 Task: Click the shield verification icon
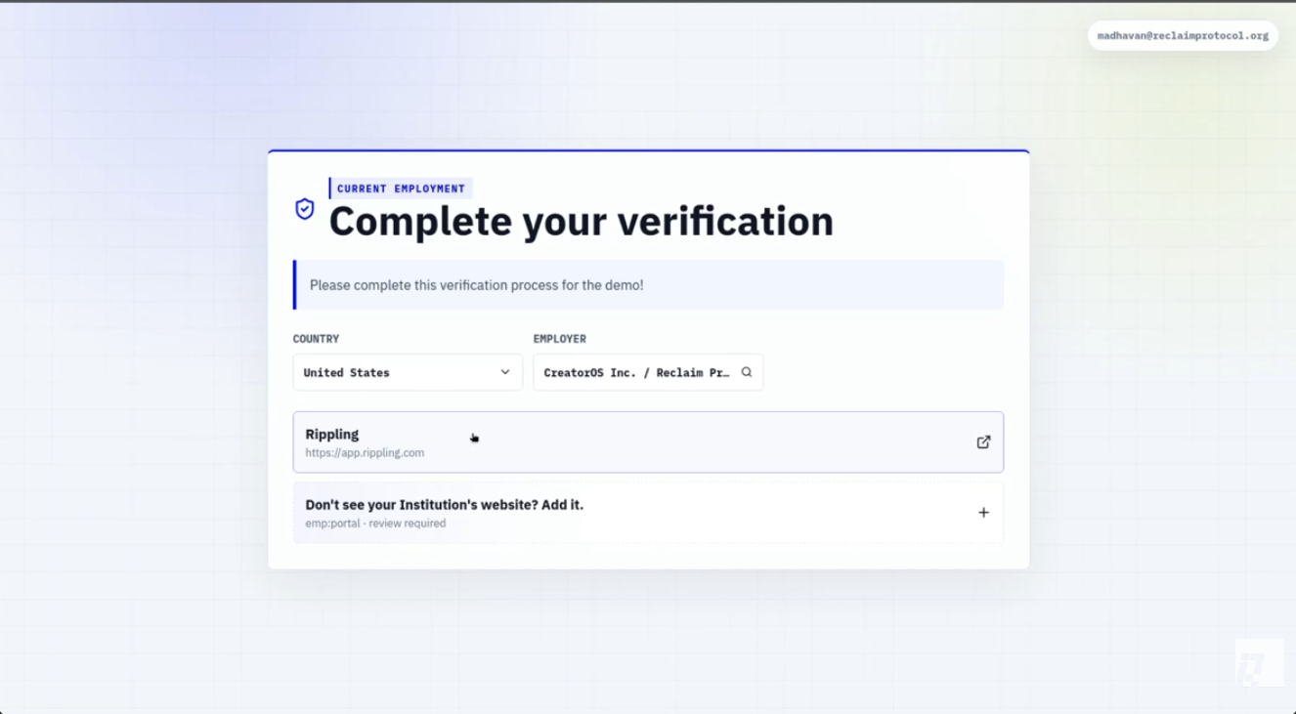(305, 209)
